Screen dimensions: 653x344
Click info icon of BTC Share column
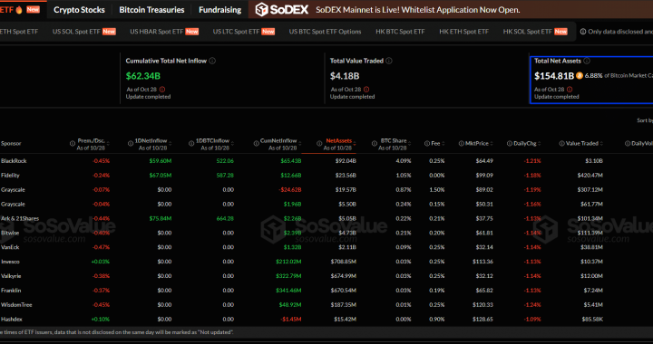(375, 143)
